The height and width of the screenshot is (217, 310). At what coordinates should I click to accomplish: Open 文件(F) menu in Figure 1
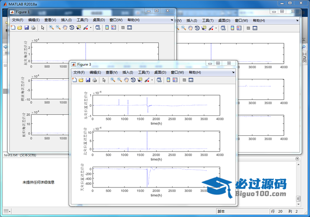[x=18, y=20]
